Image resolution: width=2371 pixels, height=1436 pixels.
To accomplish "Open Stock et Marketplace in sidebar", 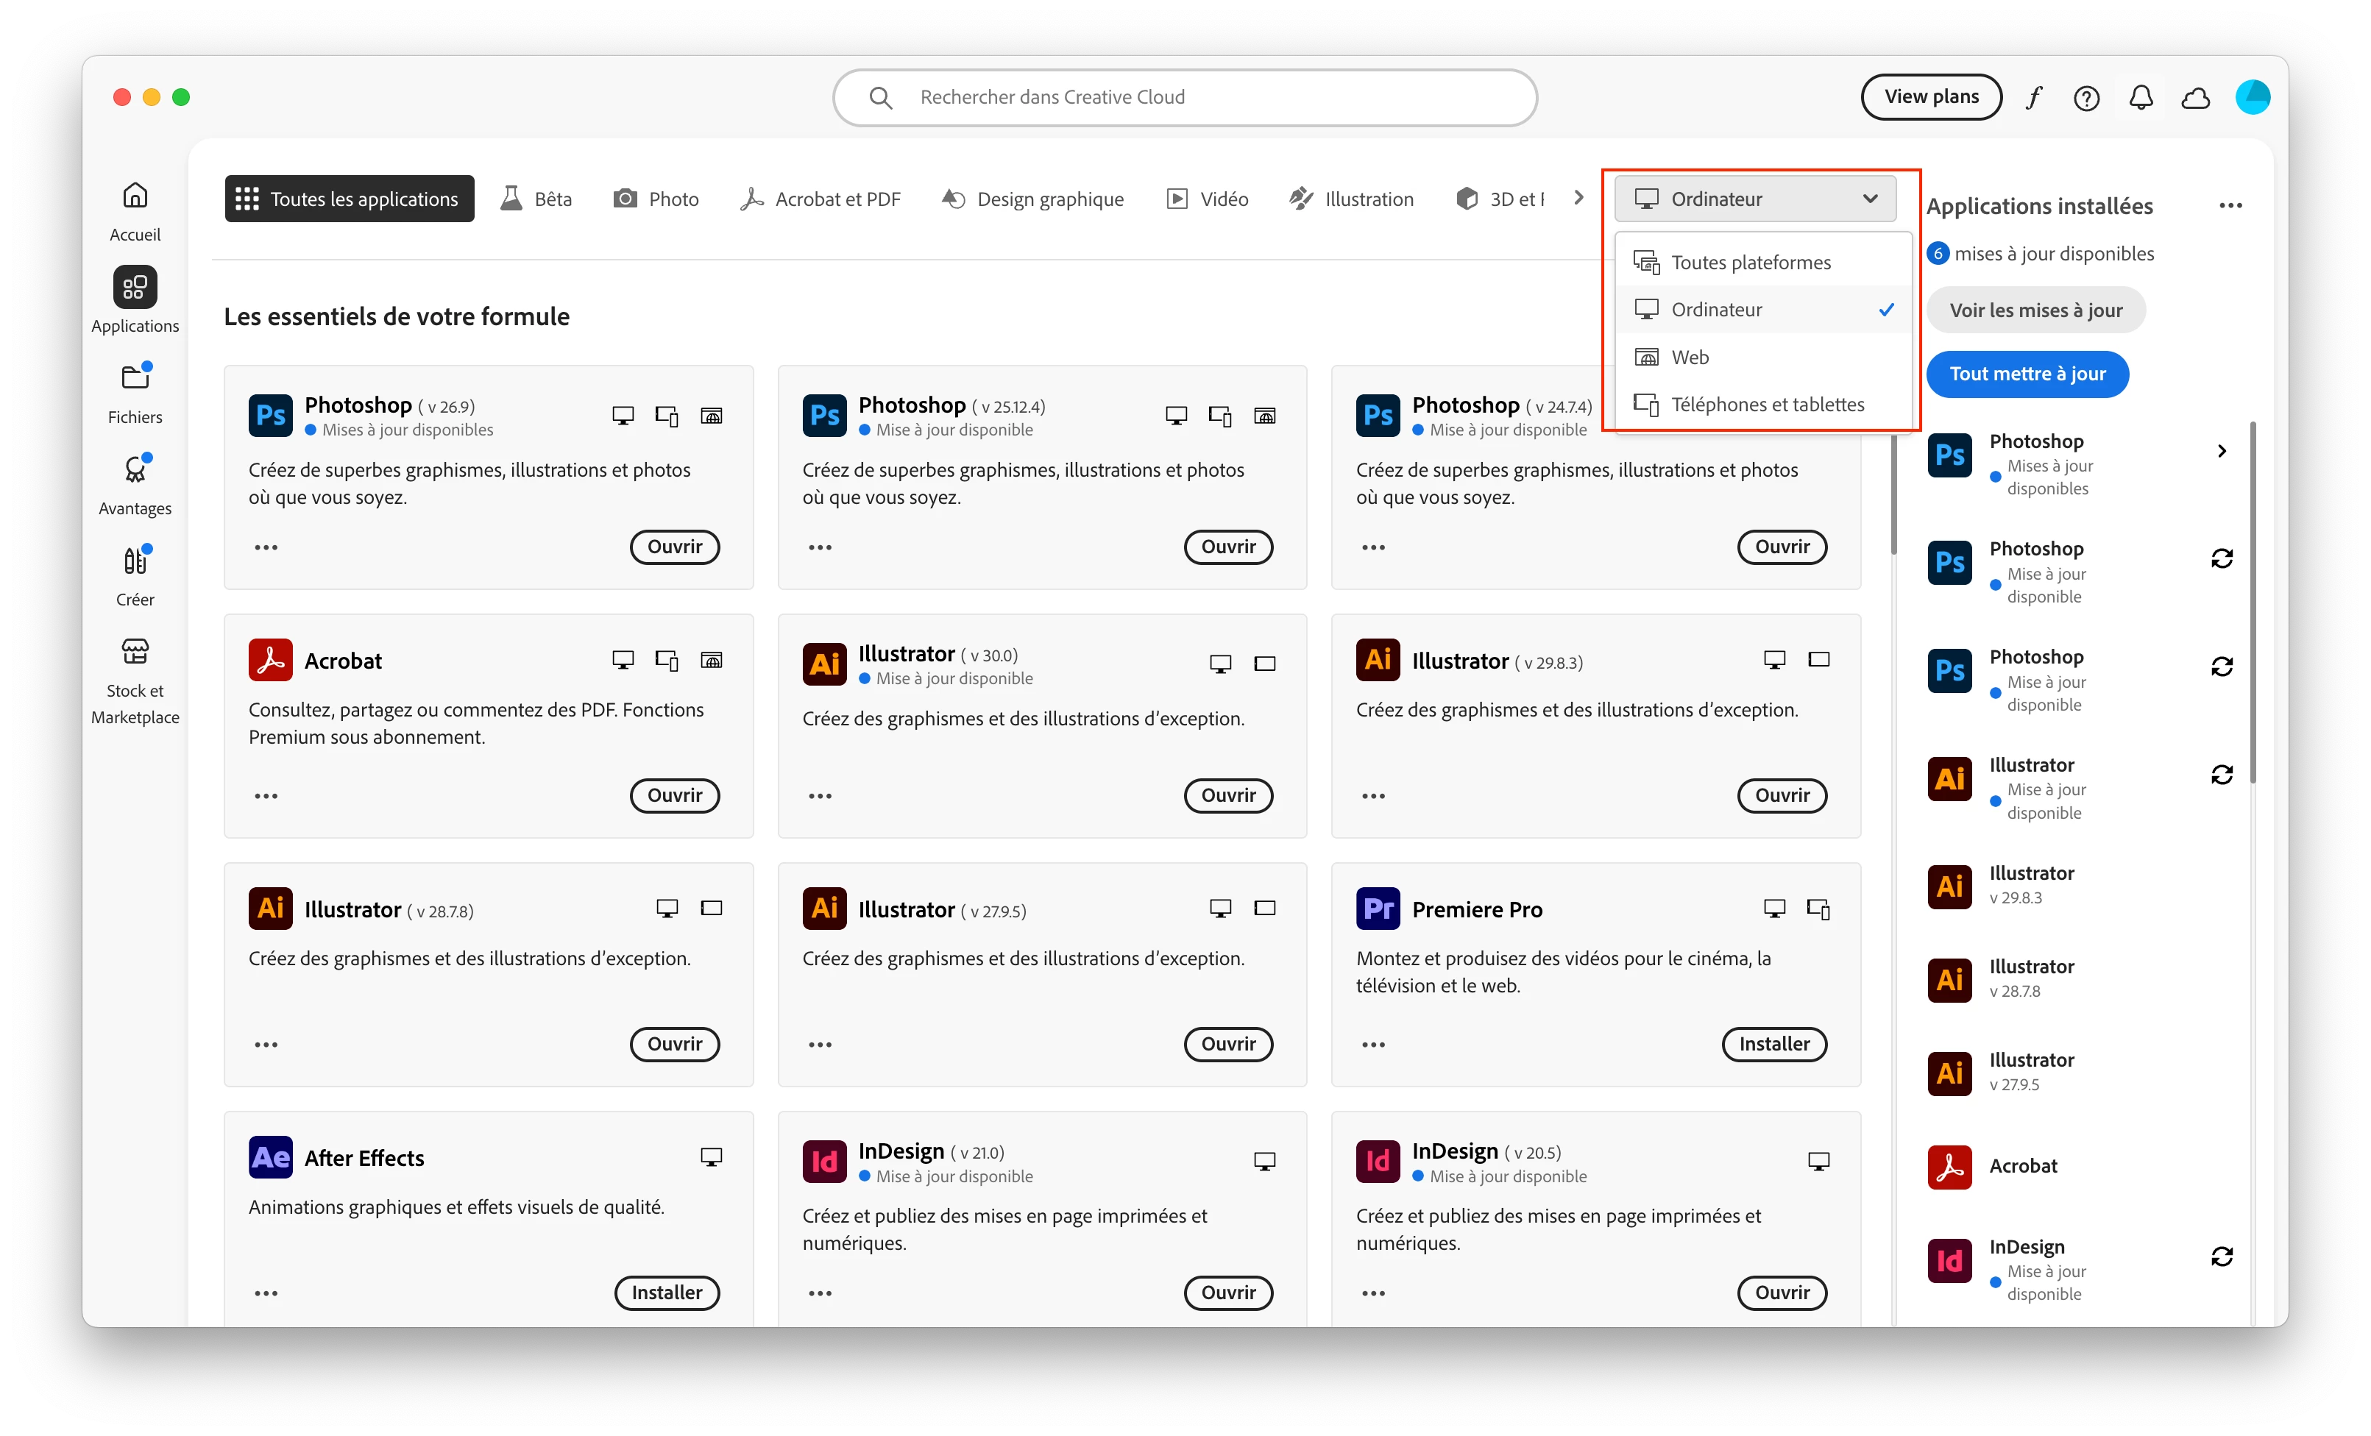I will coord(135,682).
